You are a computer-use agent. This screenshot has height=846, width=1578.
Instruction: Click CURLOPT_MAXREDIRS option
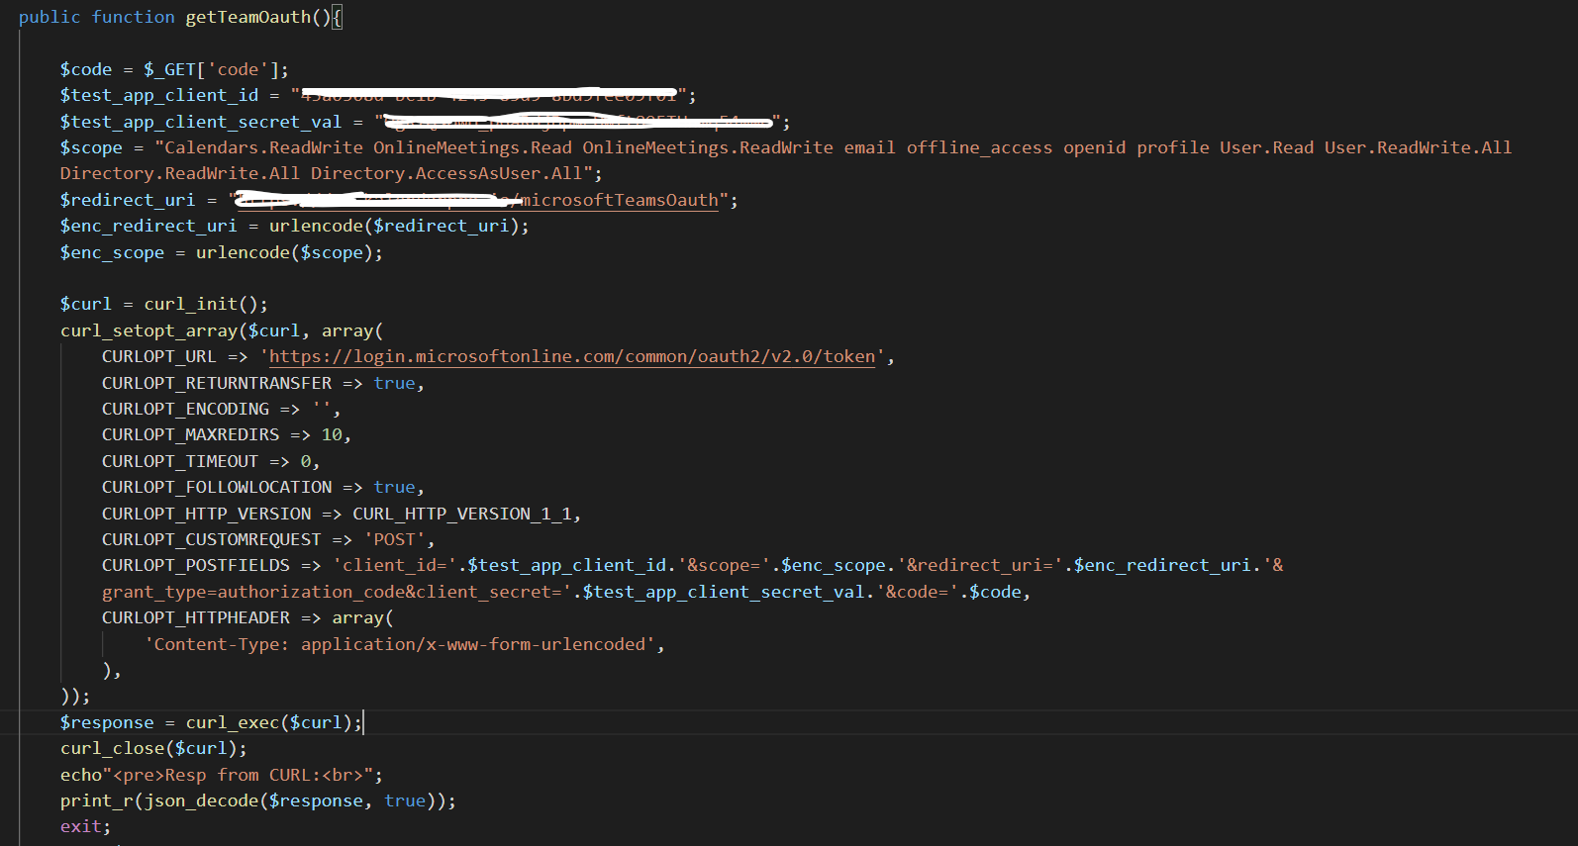[x=190, y=434]
